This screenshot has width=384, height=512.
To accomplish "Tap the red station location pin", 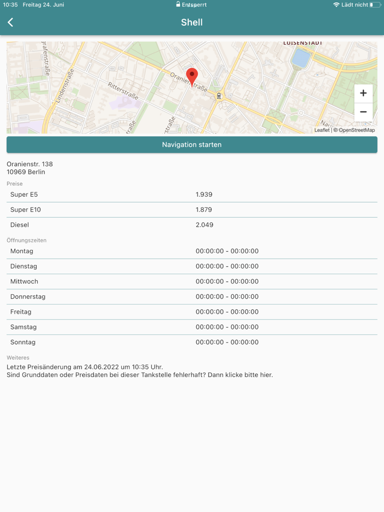I will (192, 77).
